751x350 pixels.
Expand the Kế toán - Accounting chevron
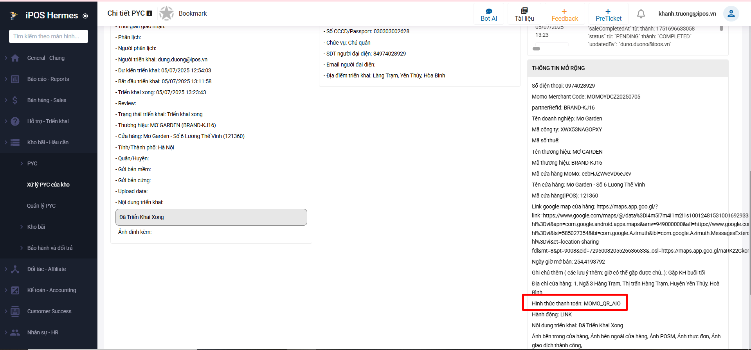(6, 290)
